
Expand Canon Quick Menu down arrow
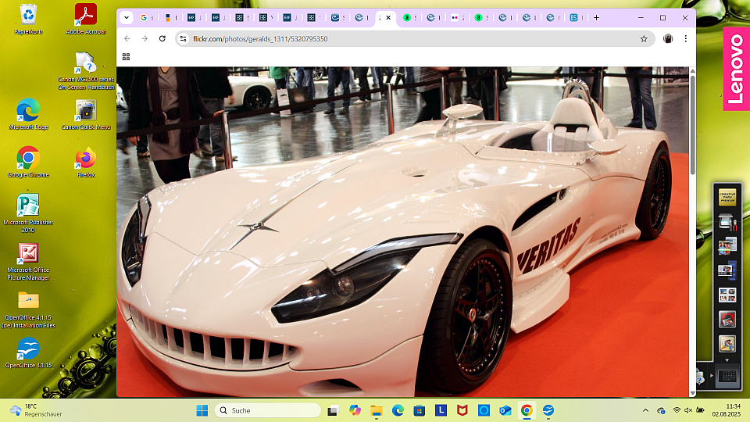pos(727,360)
